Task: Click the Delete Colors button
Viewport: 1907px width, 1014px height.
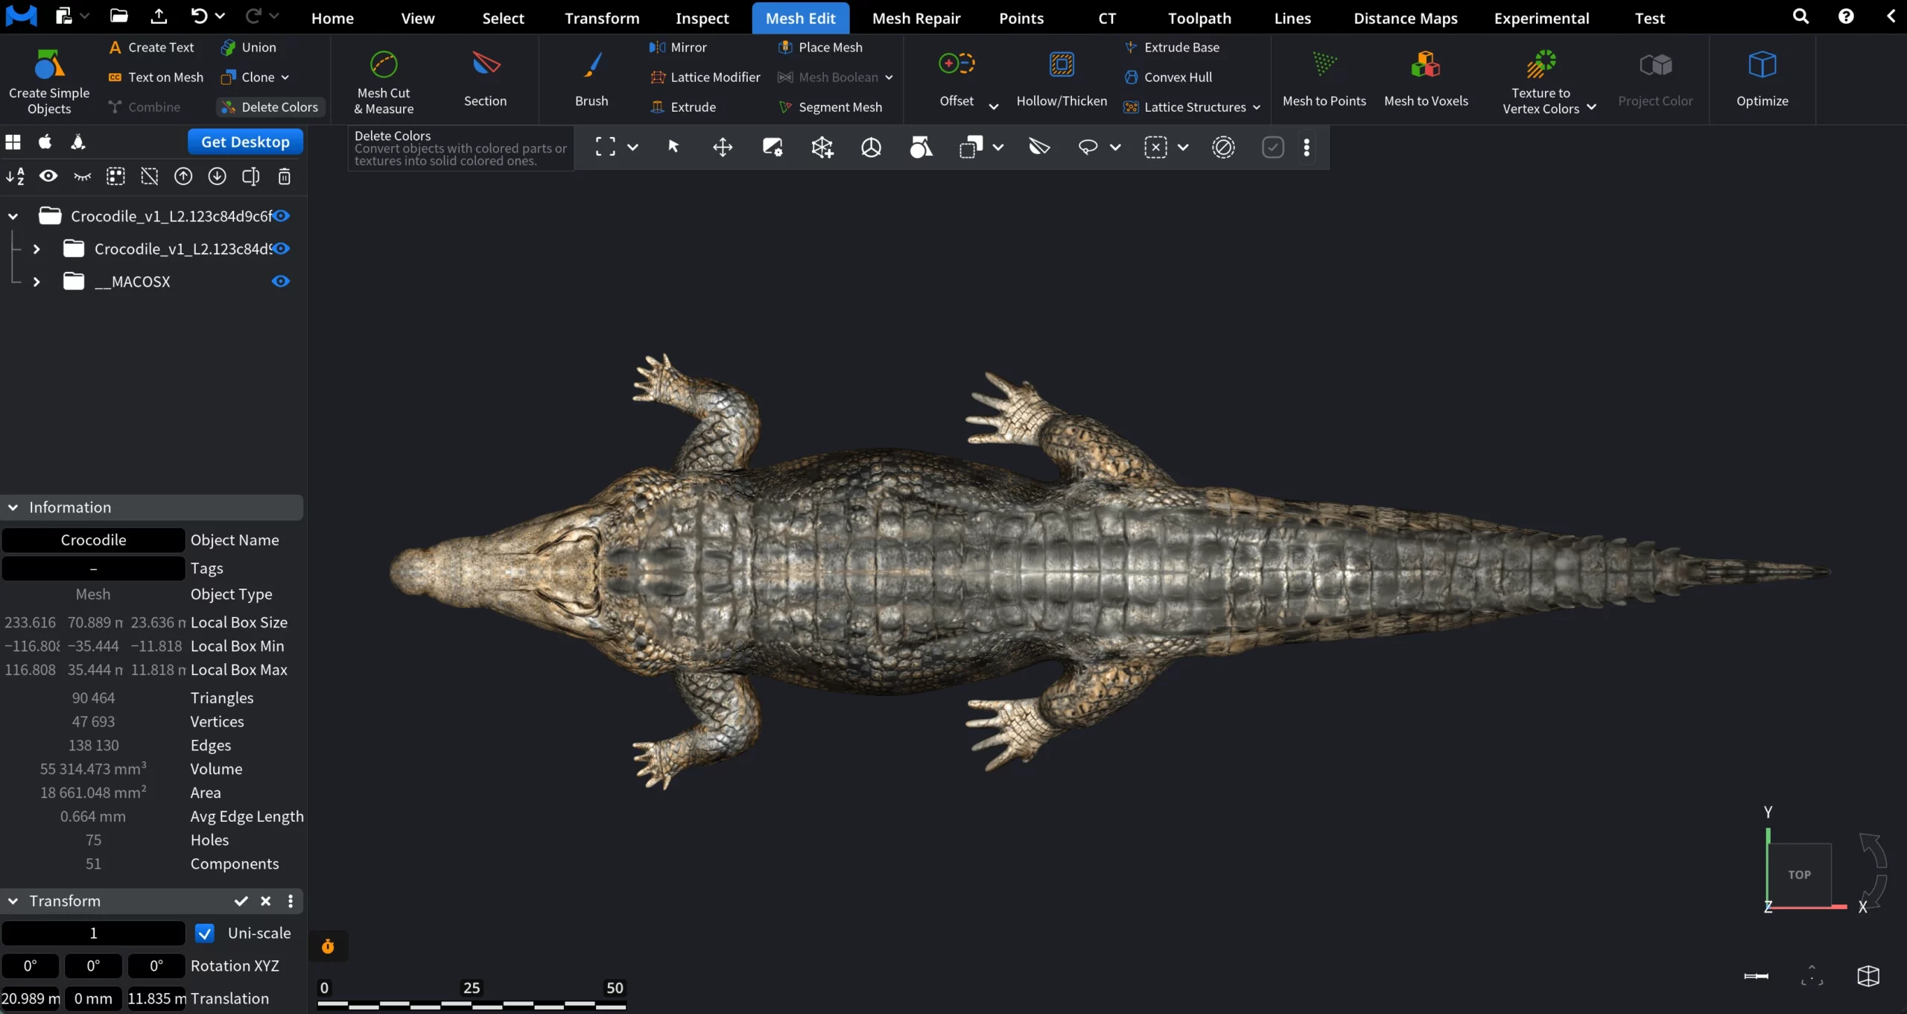Action: (271, 107)
